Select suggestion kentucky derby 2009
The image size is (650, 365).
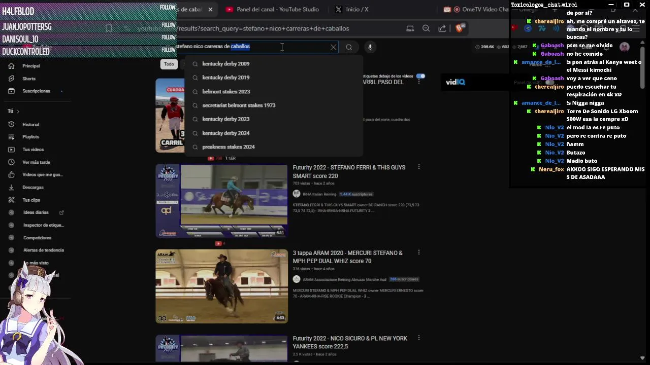click(274, 64)
